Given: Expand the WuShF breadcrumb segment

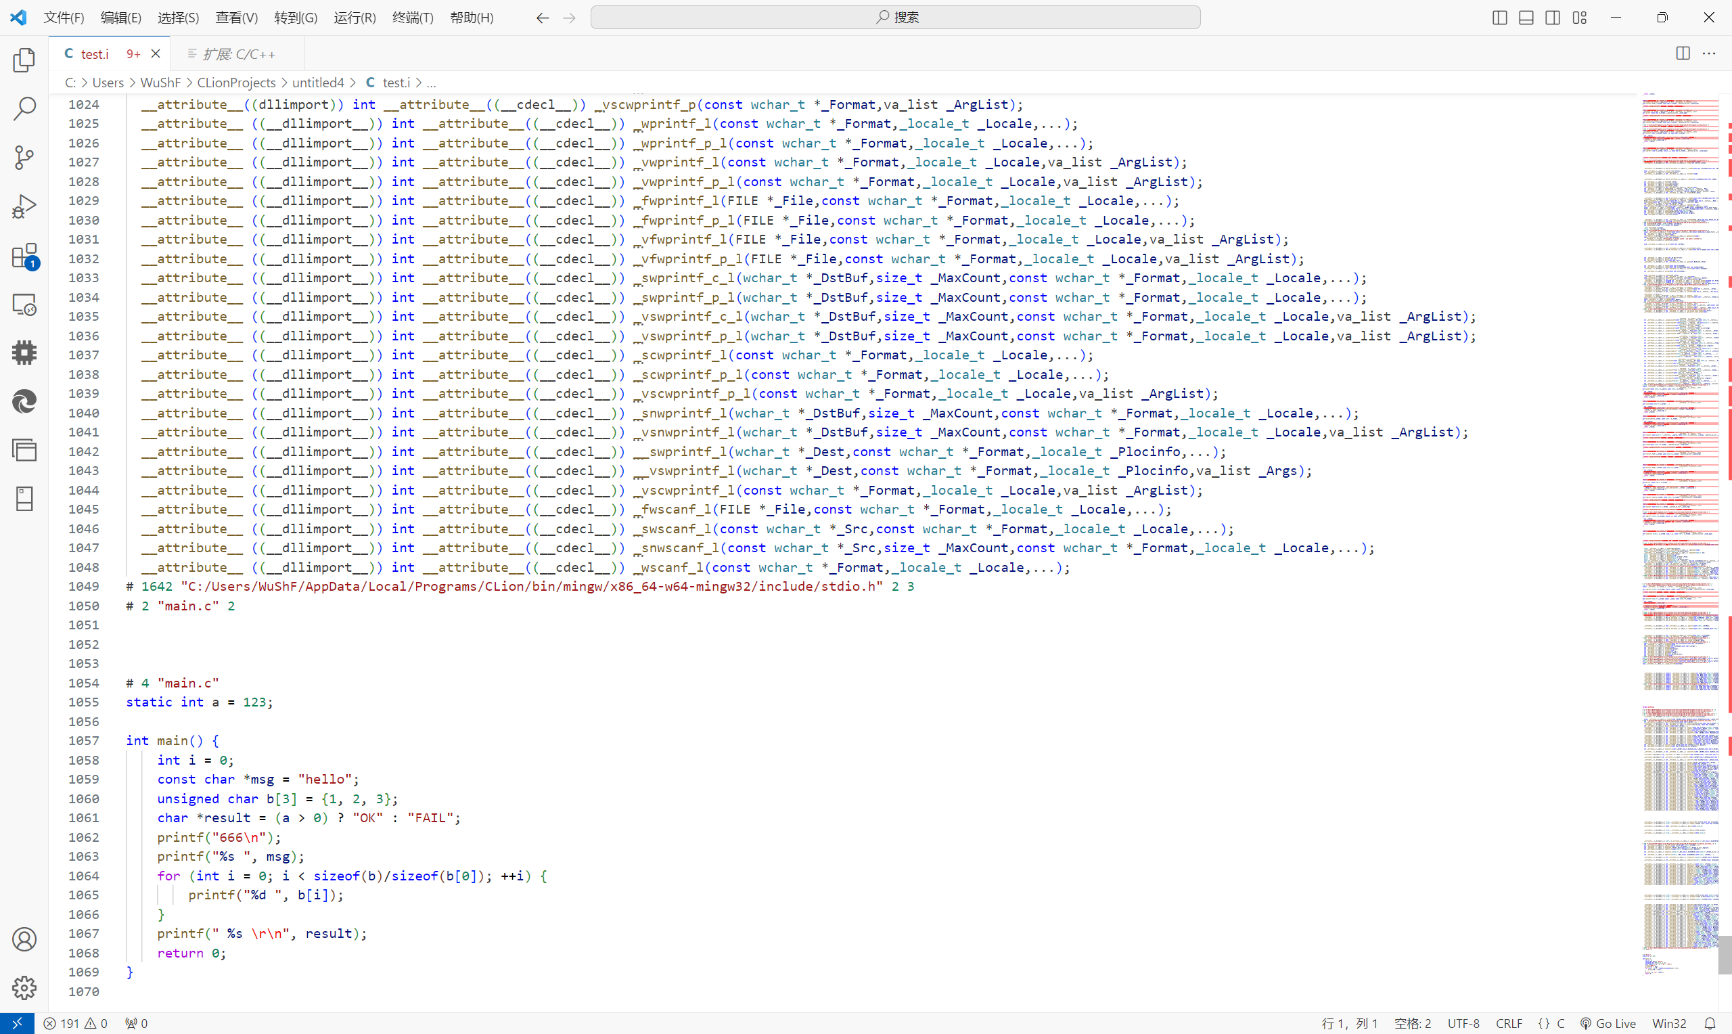Looking at the screenshot, I should tap(160, 83).
